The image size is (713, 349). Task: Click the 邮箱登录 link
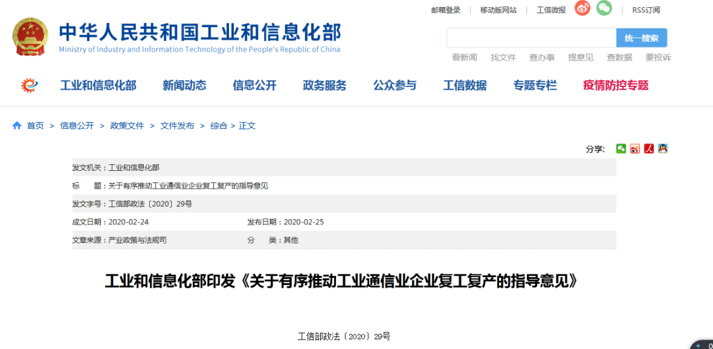(446, 10)
